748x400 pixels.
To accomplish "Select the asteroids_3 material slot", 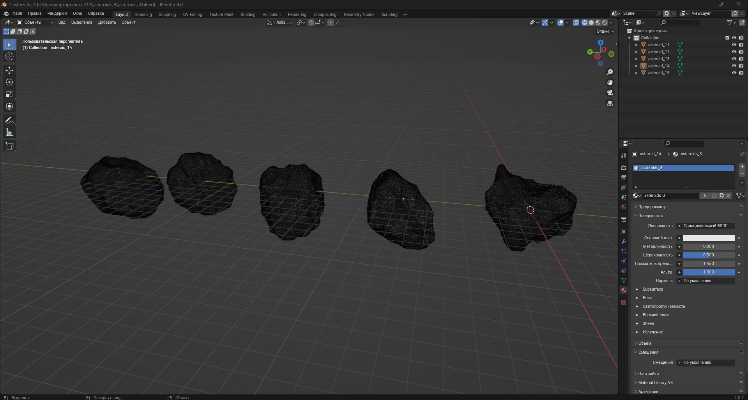I will click(683, 168).
